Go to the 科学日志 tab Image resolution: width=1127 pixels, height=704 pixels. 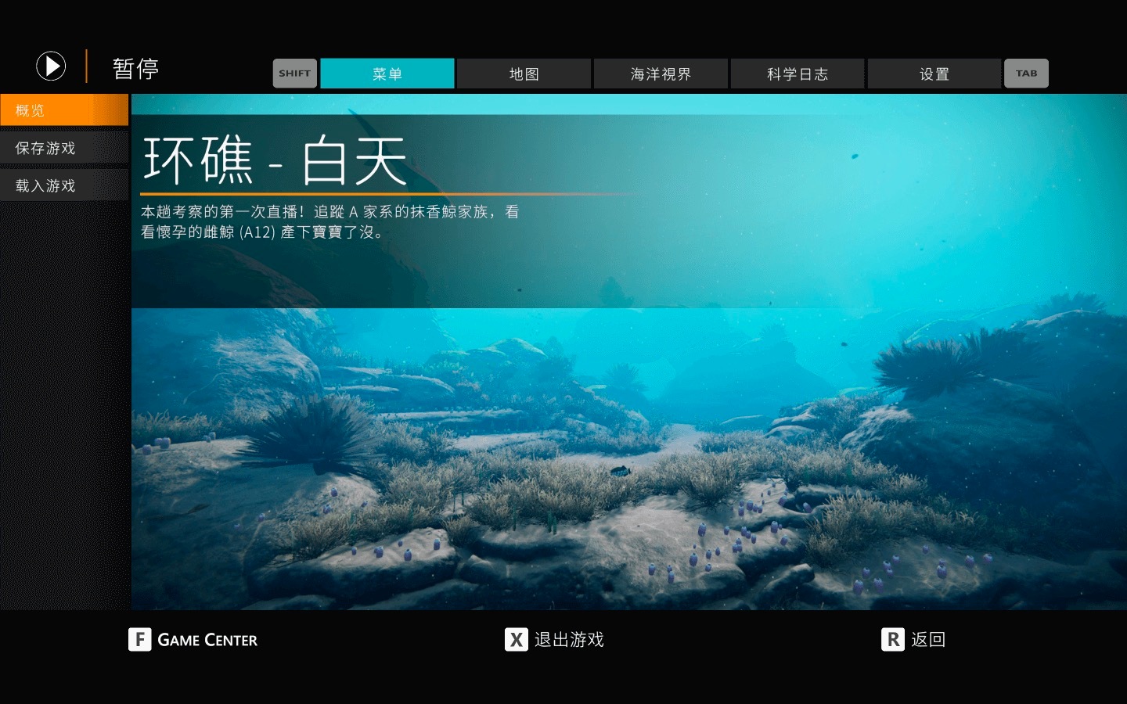click(x=797, y=74)
